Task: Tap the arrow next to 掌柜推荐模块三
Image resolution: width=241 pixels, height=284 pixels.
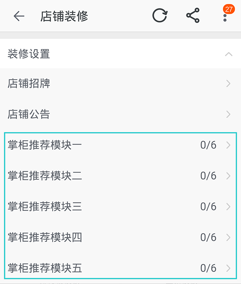Action: click(228, 206)
